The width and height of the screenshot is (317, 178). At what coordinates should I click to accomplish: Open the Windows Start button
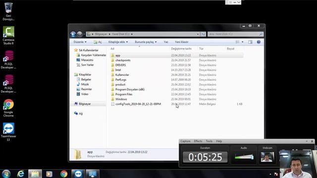6,174
